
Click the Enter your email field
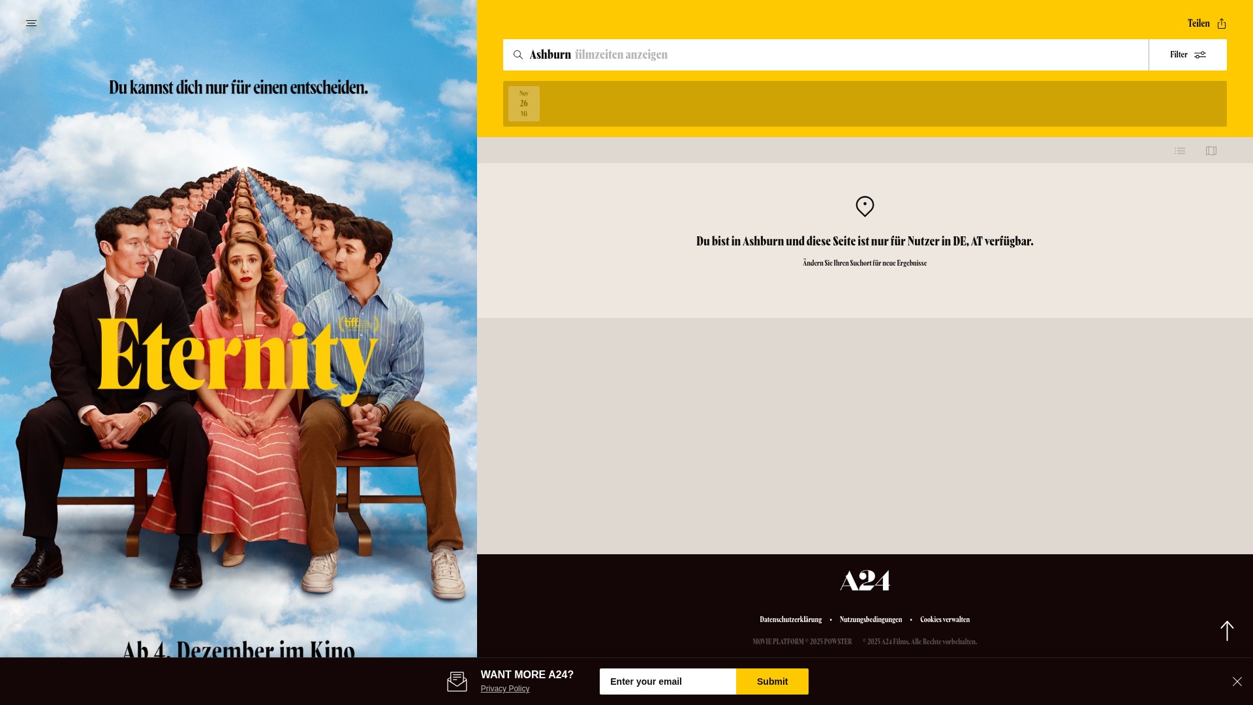pos(668,681)
